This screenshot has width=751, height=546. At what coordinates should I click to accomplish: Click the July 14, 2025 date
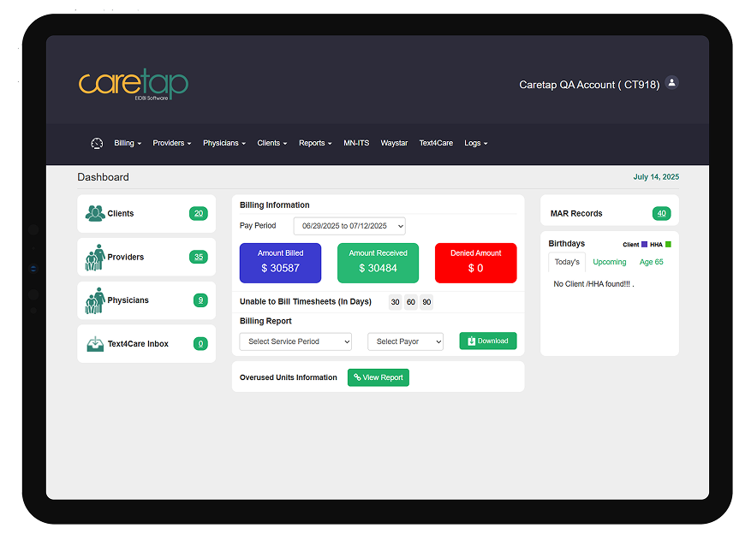point(656,177)
